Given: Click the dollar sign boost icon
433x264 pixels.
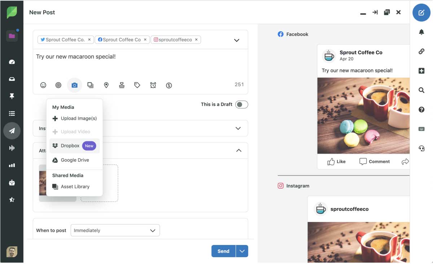Looking at the screenshot, I should point(169,85).
